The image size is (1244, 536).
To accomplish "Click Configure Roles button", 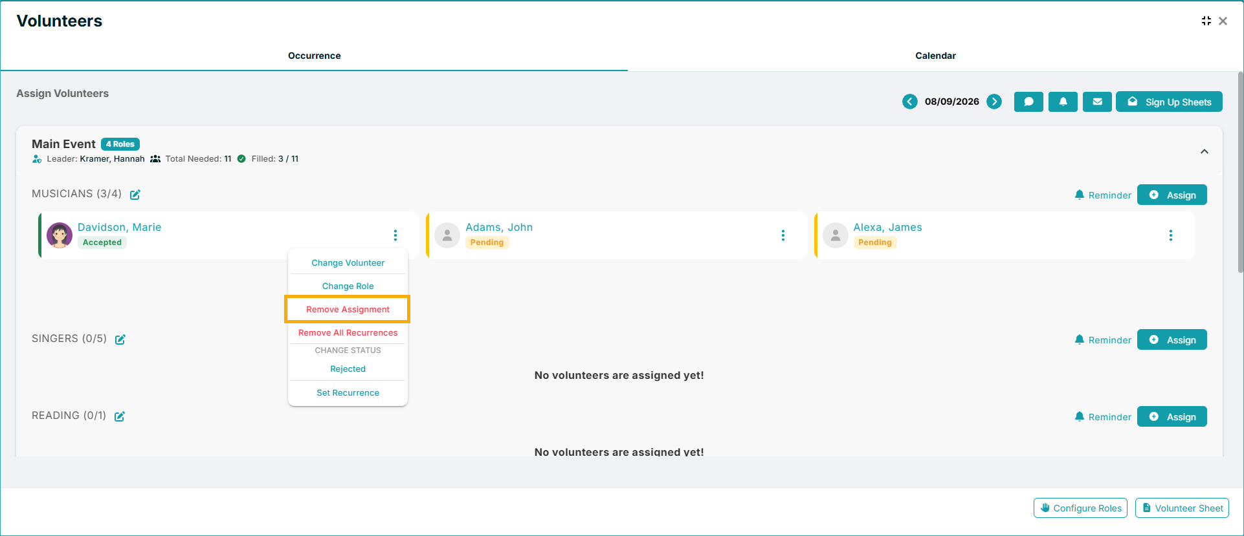I will click(1080, 508).
